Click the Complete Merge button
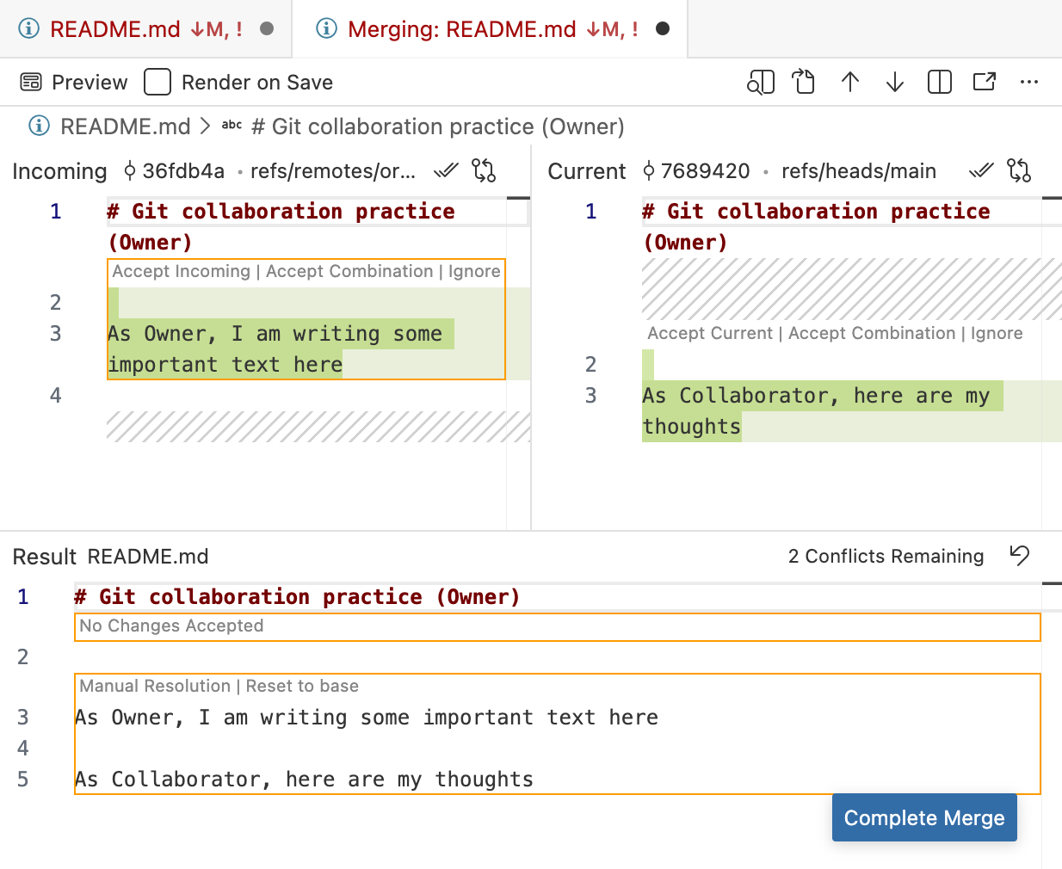This screenshot has width=1062, height=869. [924, 817]
